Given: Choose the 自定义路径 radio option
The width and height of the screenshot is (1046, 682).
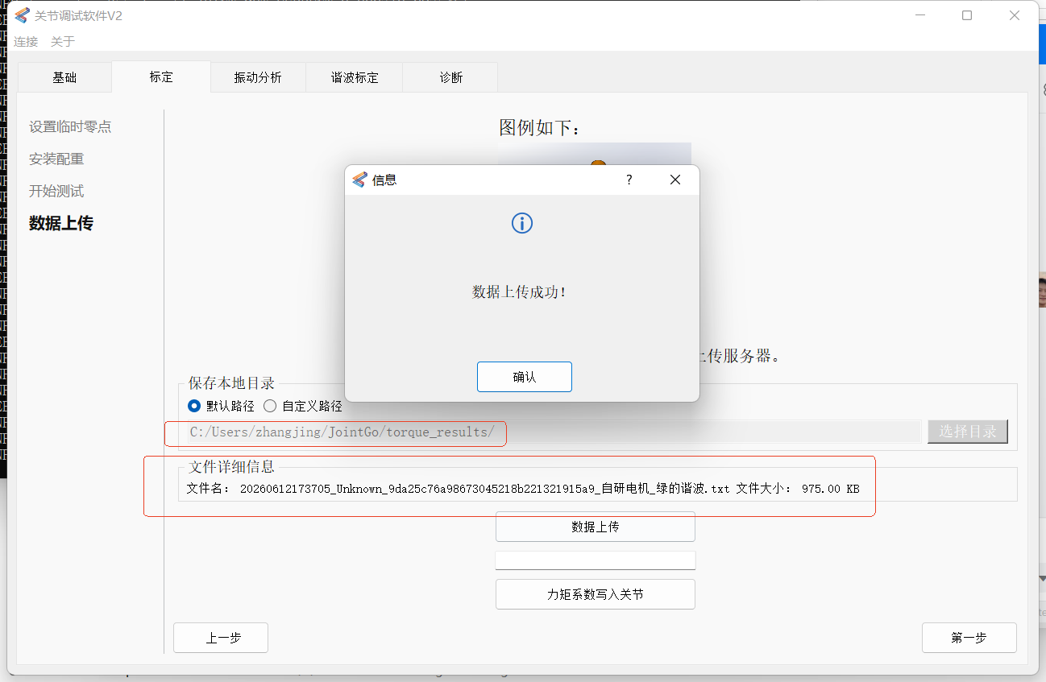Looking at the screenshot, I should pos(303,406).
